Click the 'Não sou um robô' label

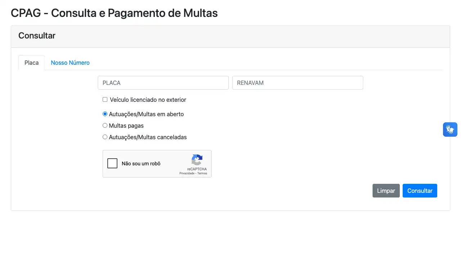click(x=141, y=163)
